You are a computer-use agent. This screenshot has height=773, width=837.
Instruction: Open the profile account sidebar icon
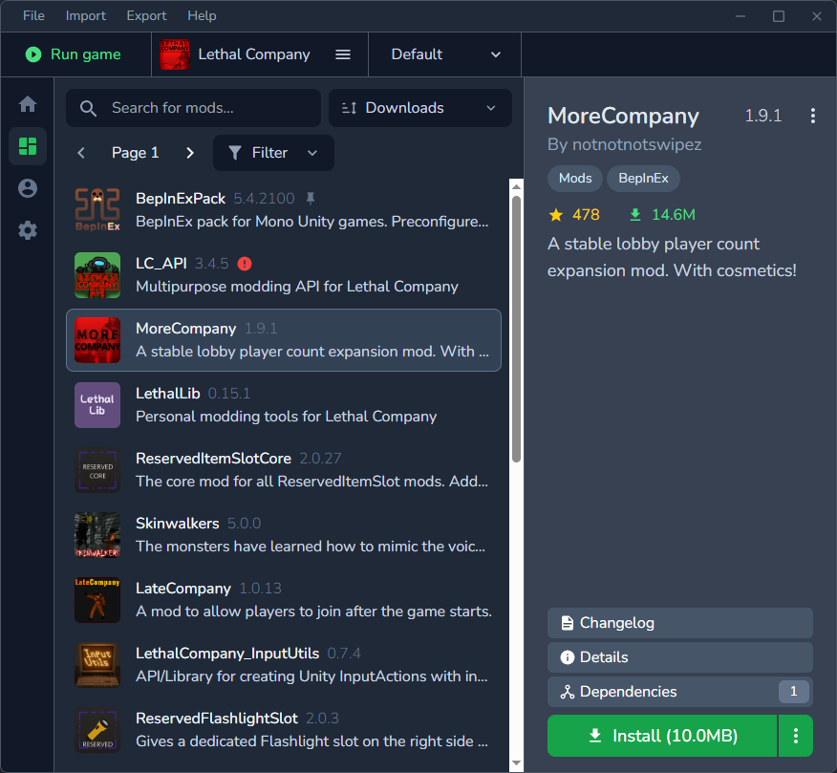pyautogui.click(x=28, y=188)
